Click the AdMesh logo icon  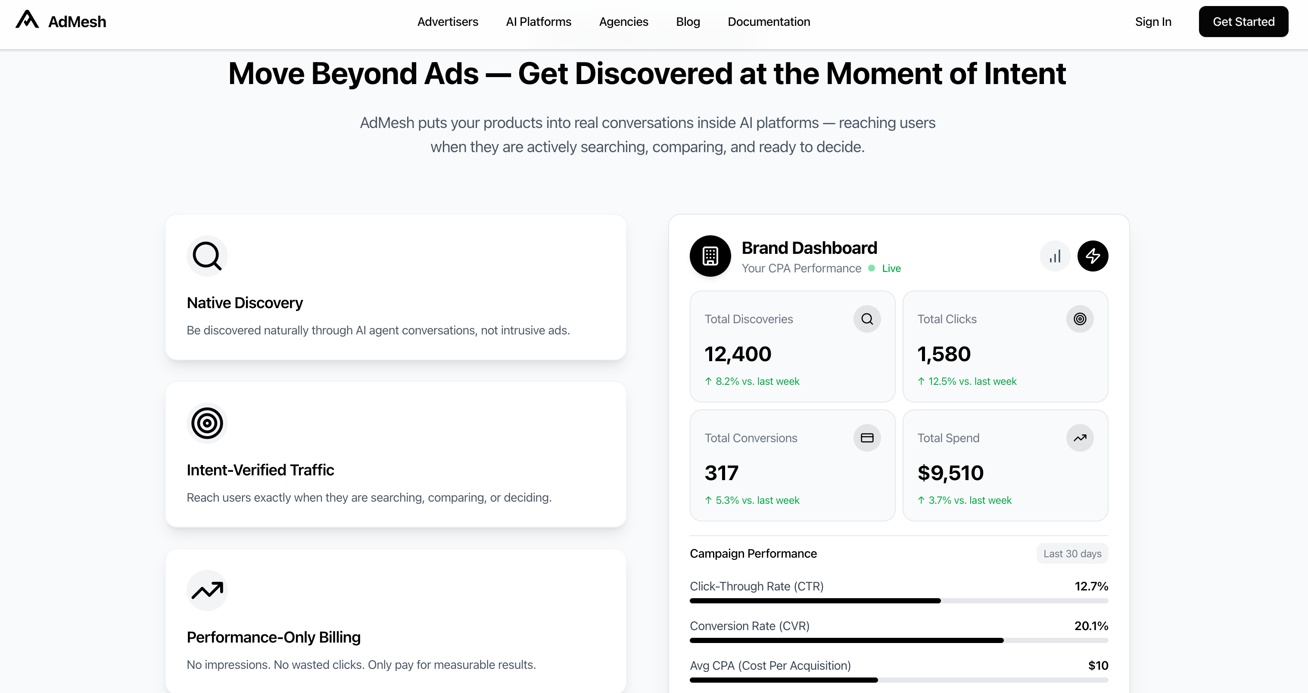pos(28,20)
